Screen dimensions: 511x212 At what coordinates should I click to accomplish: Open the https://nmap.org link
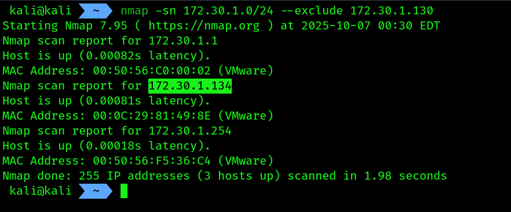[204, 26]
